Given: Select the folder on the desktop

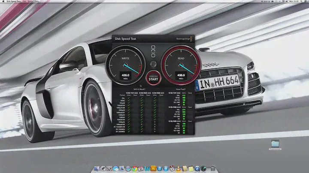Looking at the screenshot, I should pos(275,144).
